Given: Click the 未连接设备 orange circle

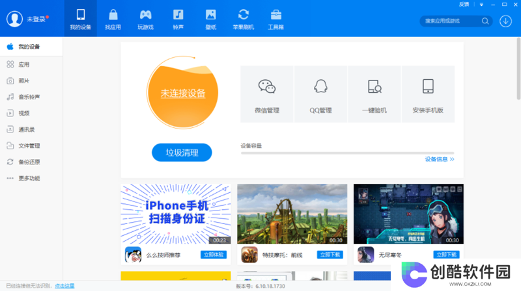Looking at the screenshot, I should 182,92.
